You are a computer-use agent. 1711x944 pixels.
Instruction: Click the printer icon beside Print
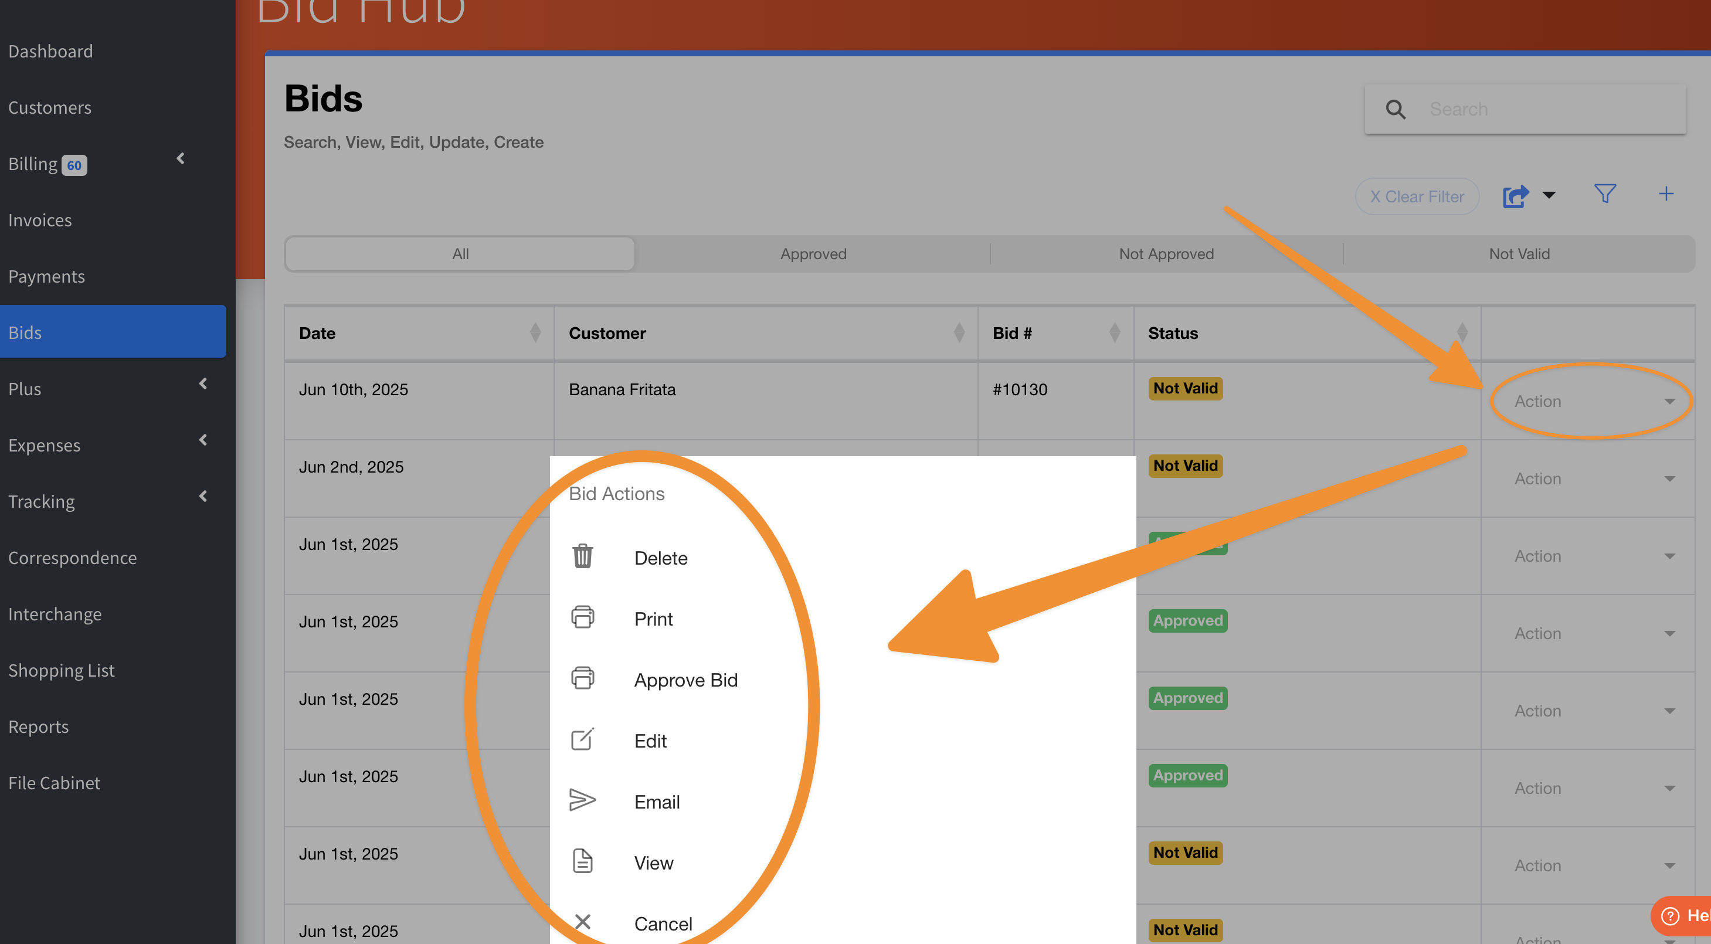582,618
